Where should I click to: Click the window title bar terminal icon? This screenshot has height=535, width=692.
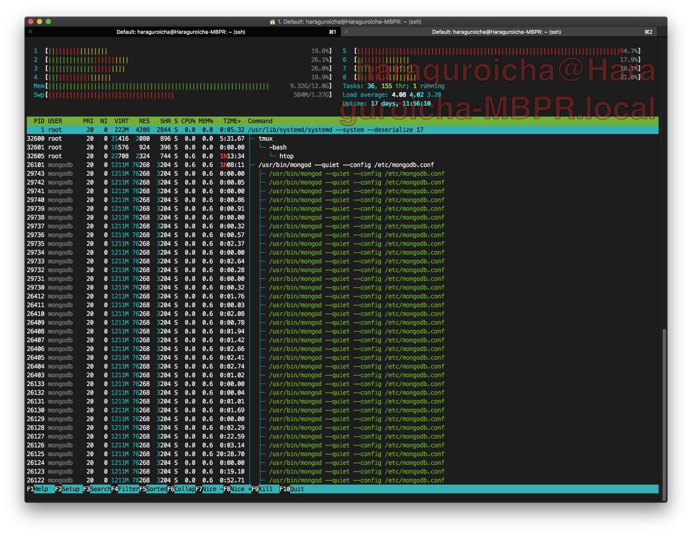tap(272, 22)
